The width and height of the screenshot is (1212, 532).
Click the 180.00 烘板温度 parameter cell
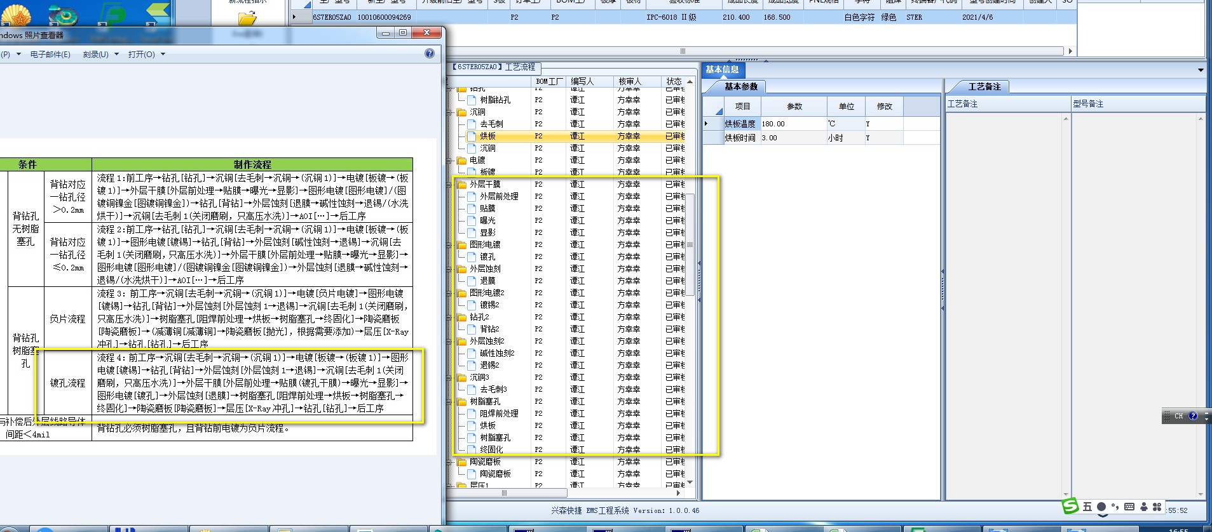coord(793,124)
